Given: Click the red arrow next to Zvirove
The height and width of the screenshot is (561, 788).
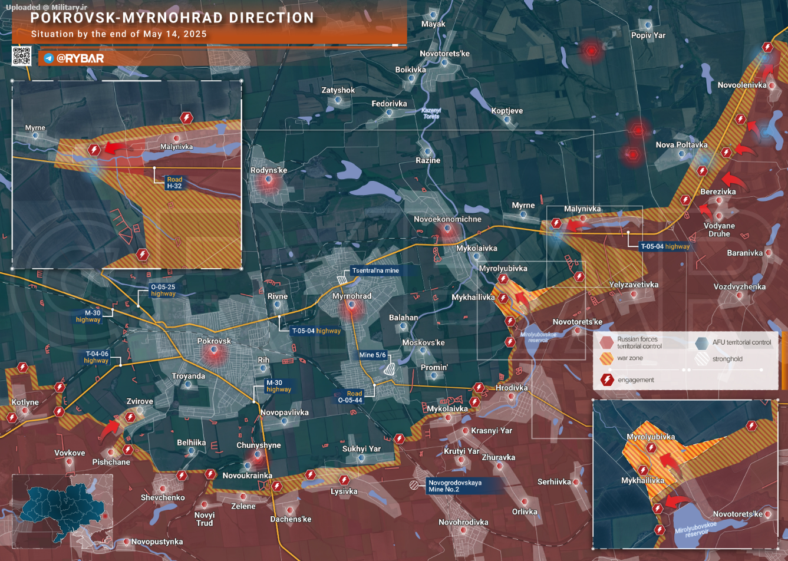Looking at the screenshot, I should 110,430.
